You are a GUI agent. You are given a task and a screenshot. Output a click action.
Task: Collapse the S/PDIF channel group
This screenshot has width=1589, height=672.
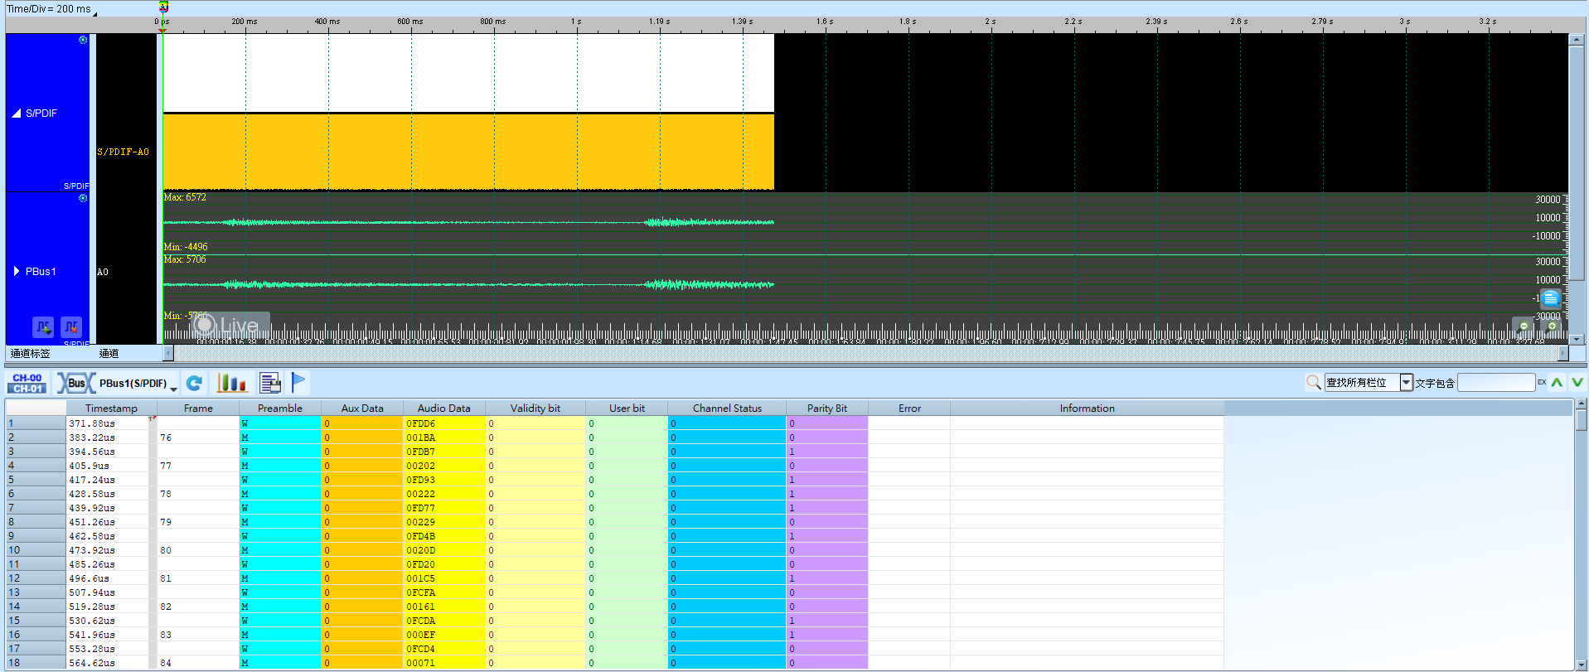(x=17, y=113)
